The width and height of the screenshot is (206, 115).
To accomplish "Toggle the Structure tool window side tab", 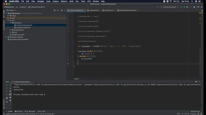I will click(4, 25).
